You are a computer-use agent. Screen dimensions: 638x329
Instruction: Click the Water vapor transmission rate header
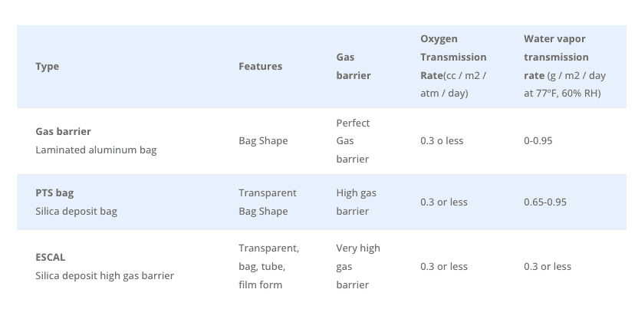564,67
